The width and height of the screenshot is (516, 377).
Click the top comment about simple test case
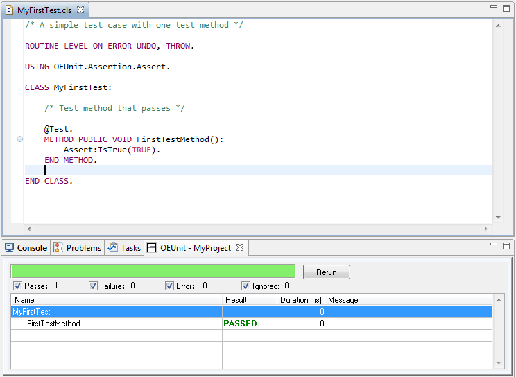point(134,25)
